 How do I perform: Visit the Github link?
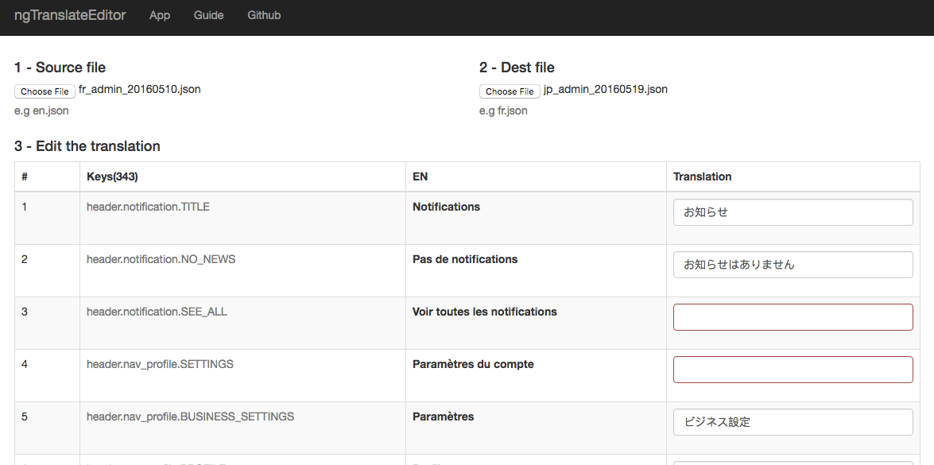[x=264, y=14]
